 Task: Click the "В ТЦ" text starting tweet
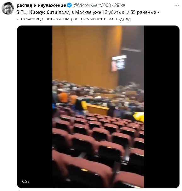[x=21, y=12]
